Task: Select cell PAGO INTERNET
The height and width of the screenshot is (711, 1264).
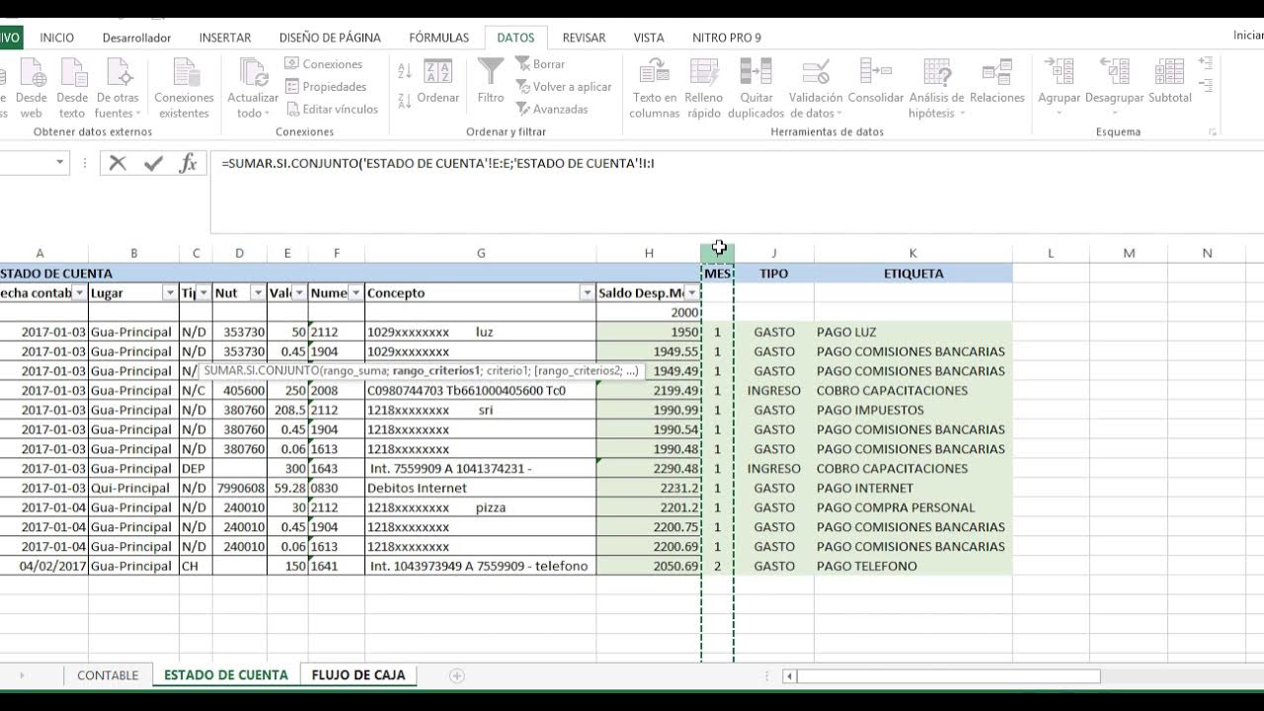Action: [912, 488]
